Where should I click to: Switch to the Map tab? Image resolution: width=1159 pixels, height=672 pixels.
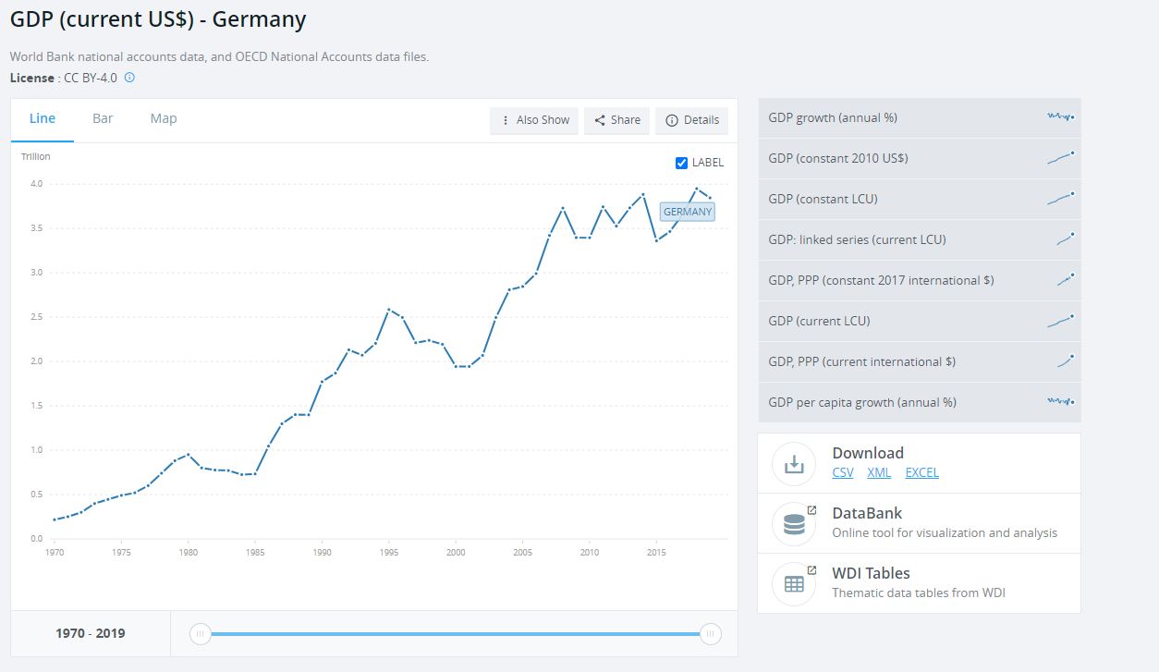coord(164,118)
